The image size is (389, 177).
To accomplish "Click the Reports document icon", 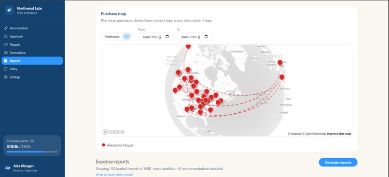I will point(6,61).
